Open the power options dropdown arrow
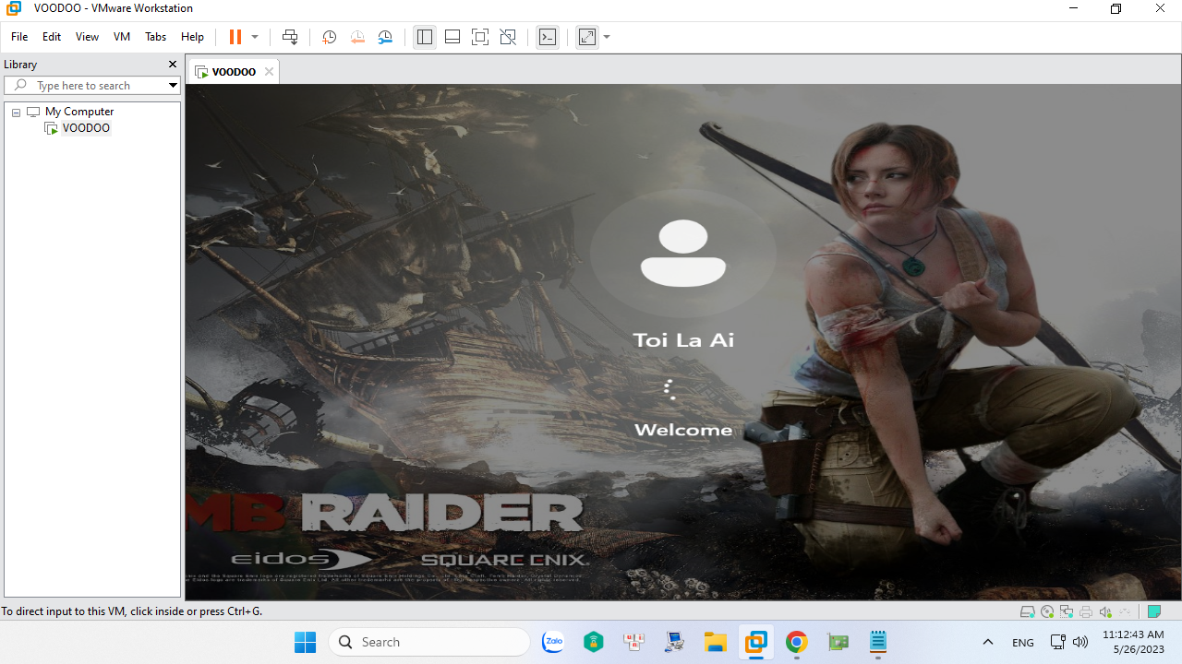 255,37
